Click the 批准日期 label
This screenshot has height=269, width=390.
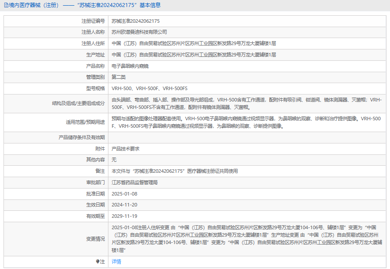point(95,194)
